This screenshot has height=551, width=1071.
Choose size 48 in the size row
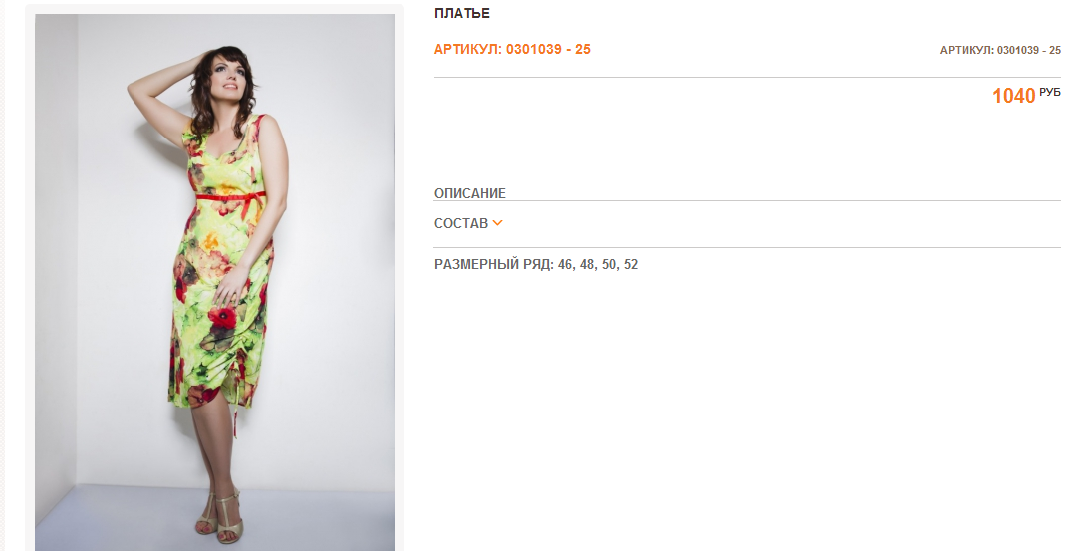587,264
